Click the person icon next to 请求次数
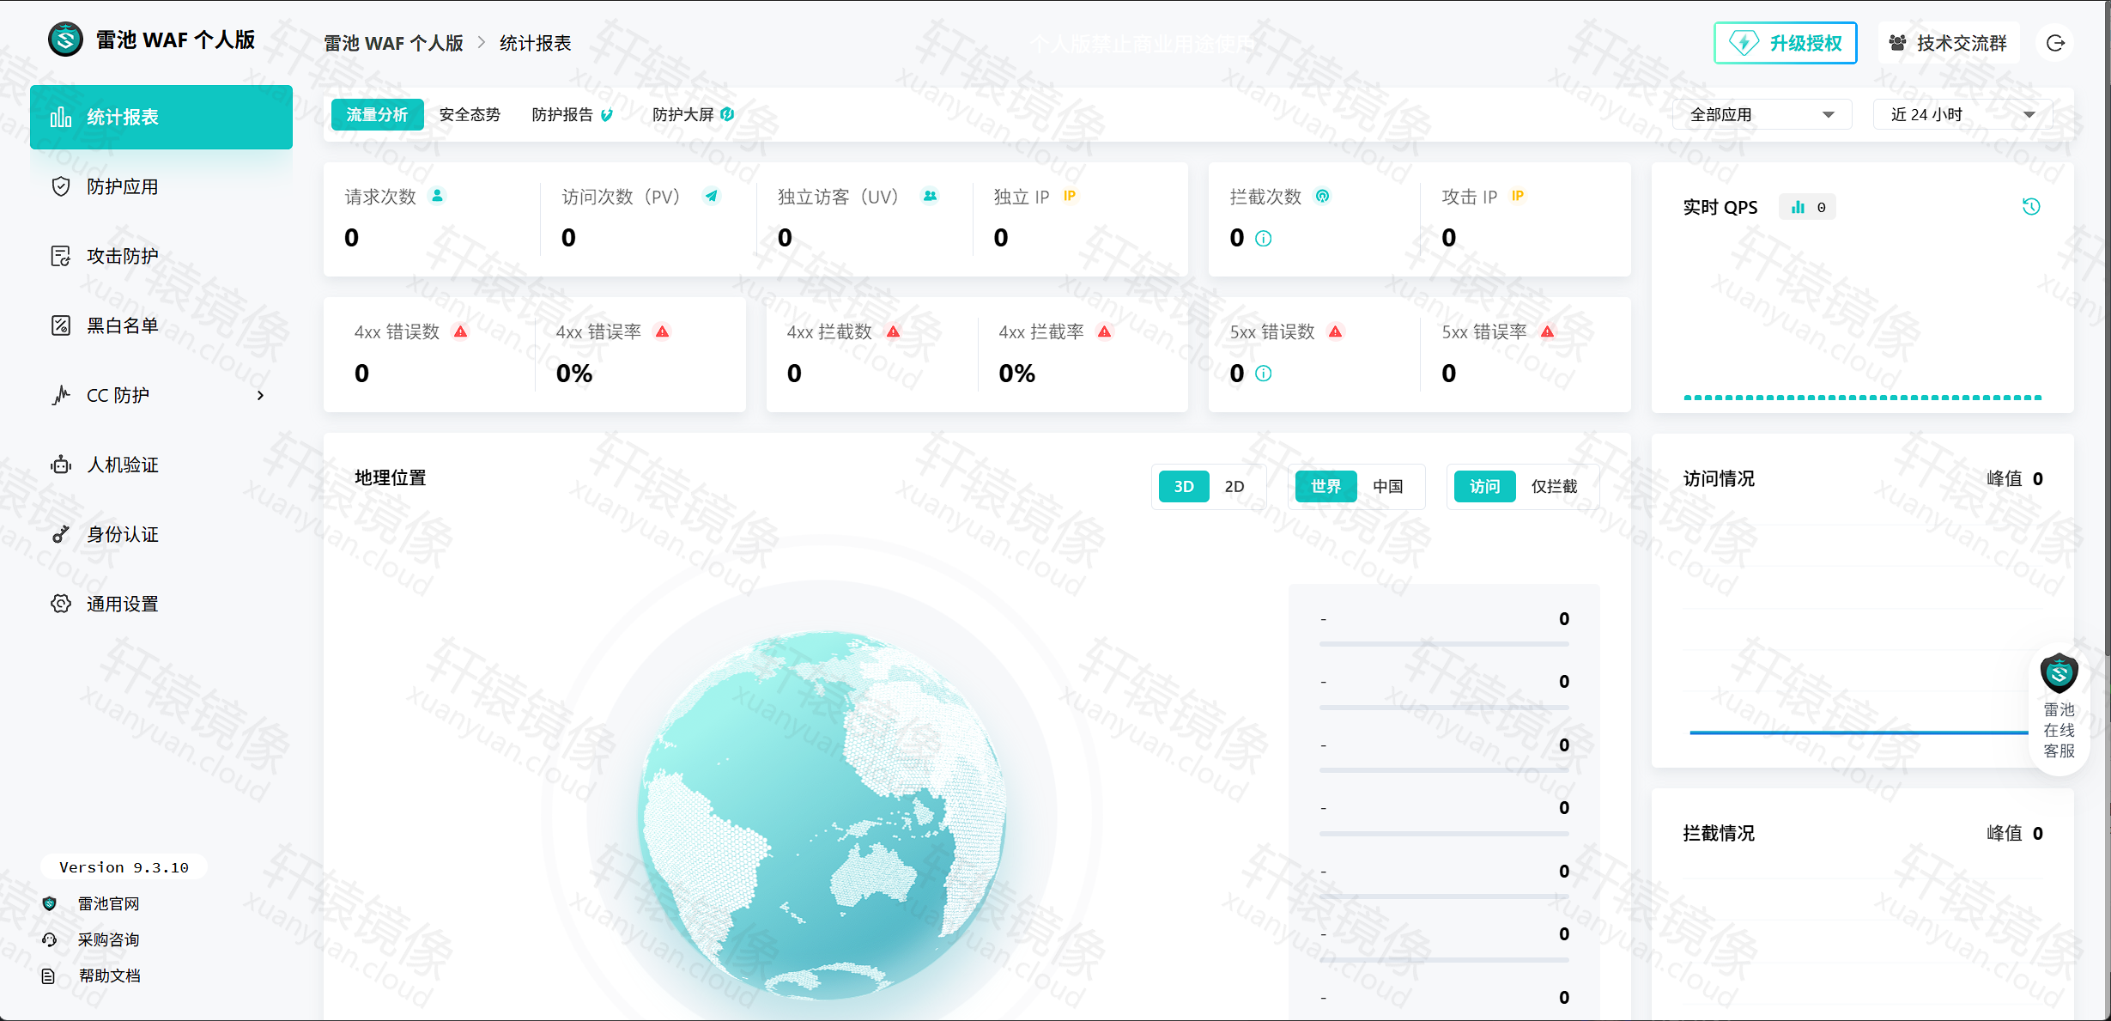Screen dimensions: 2111x1021 click(x=438, y=196)
